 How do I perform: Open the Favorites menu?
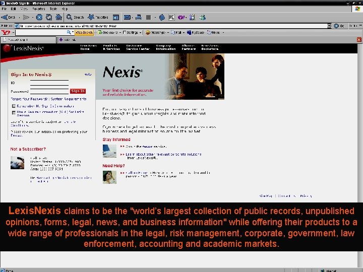[x=39, y=9]
